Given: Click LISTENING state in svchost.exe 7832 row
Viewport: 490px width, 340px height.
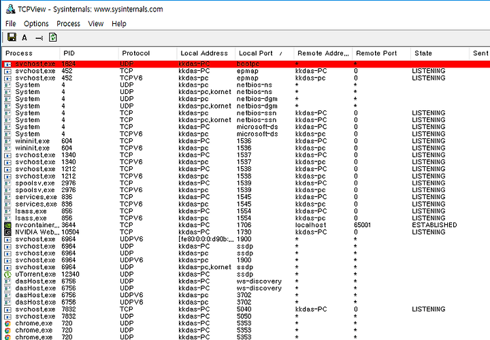Looking at the screenshot, I should point(429,309).
